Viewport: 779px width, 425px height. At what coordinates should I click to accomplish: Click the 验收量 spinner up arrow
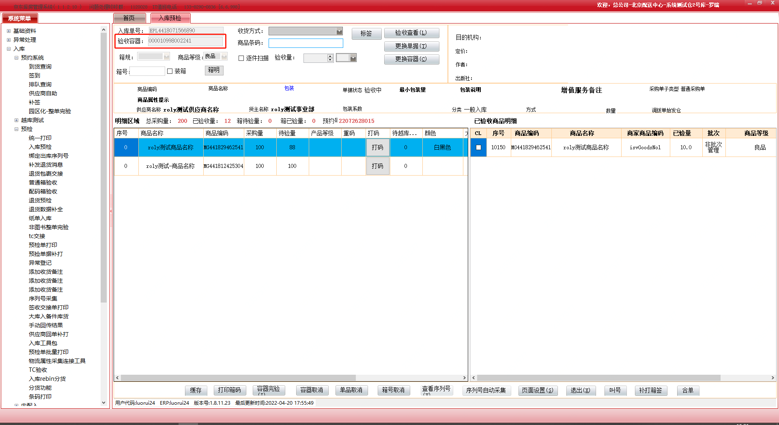click(330, 56)
